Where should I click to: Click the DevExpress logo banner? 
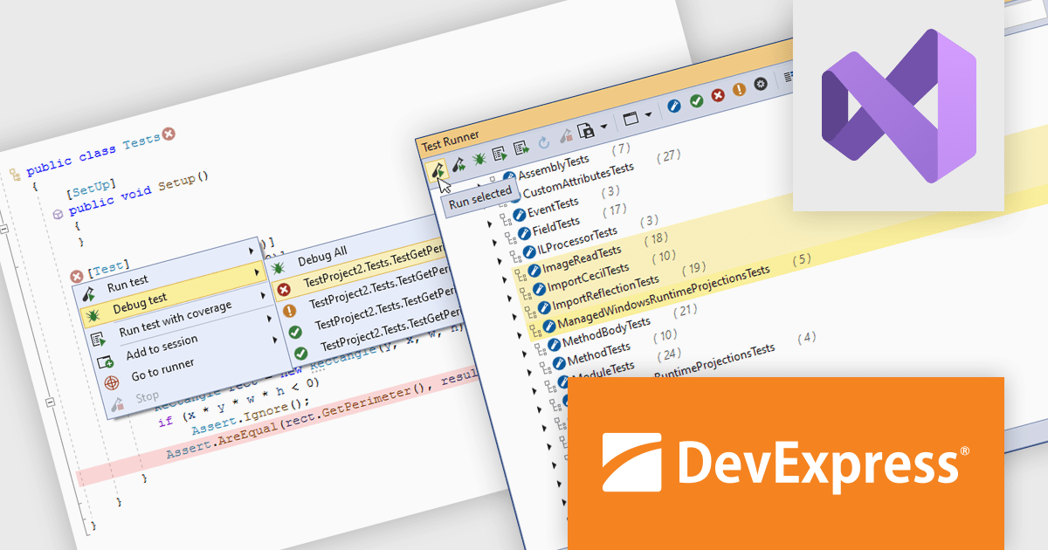coord(786,463)
